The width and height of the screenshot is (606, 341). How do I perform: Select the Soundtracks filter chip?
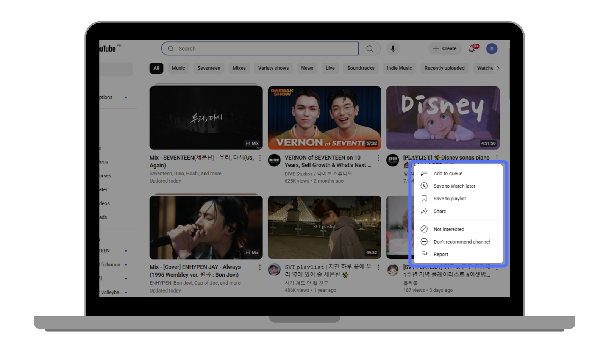tap(361, 68)
